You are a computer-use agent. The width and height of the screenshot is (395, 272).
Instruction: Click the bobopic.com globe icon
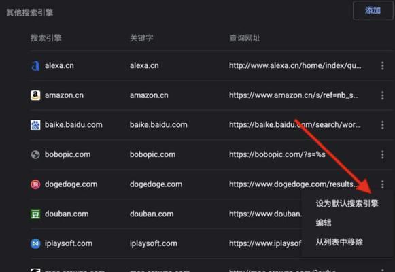coord(35,154)
